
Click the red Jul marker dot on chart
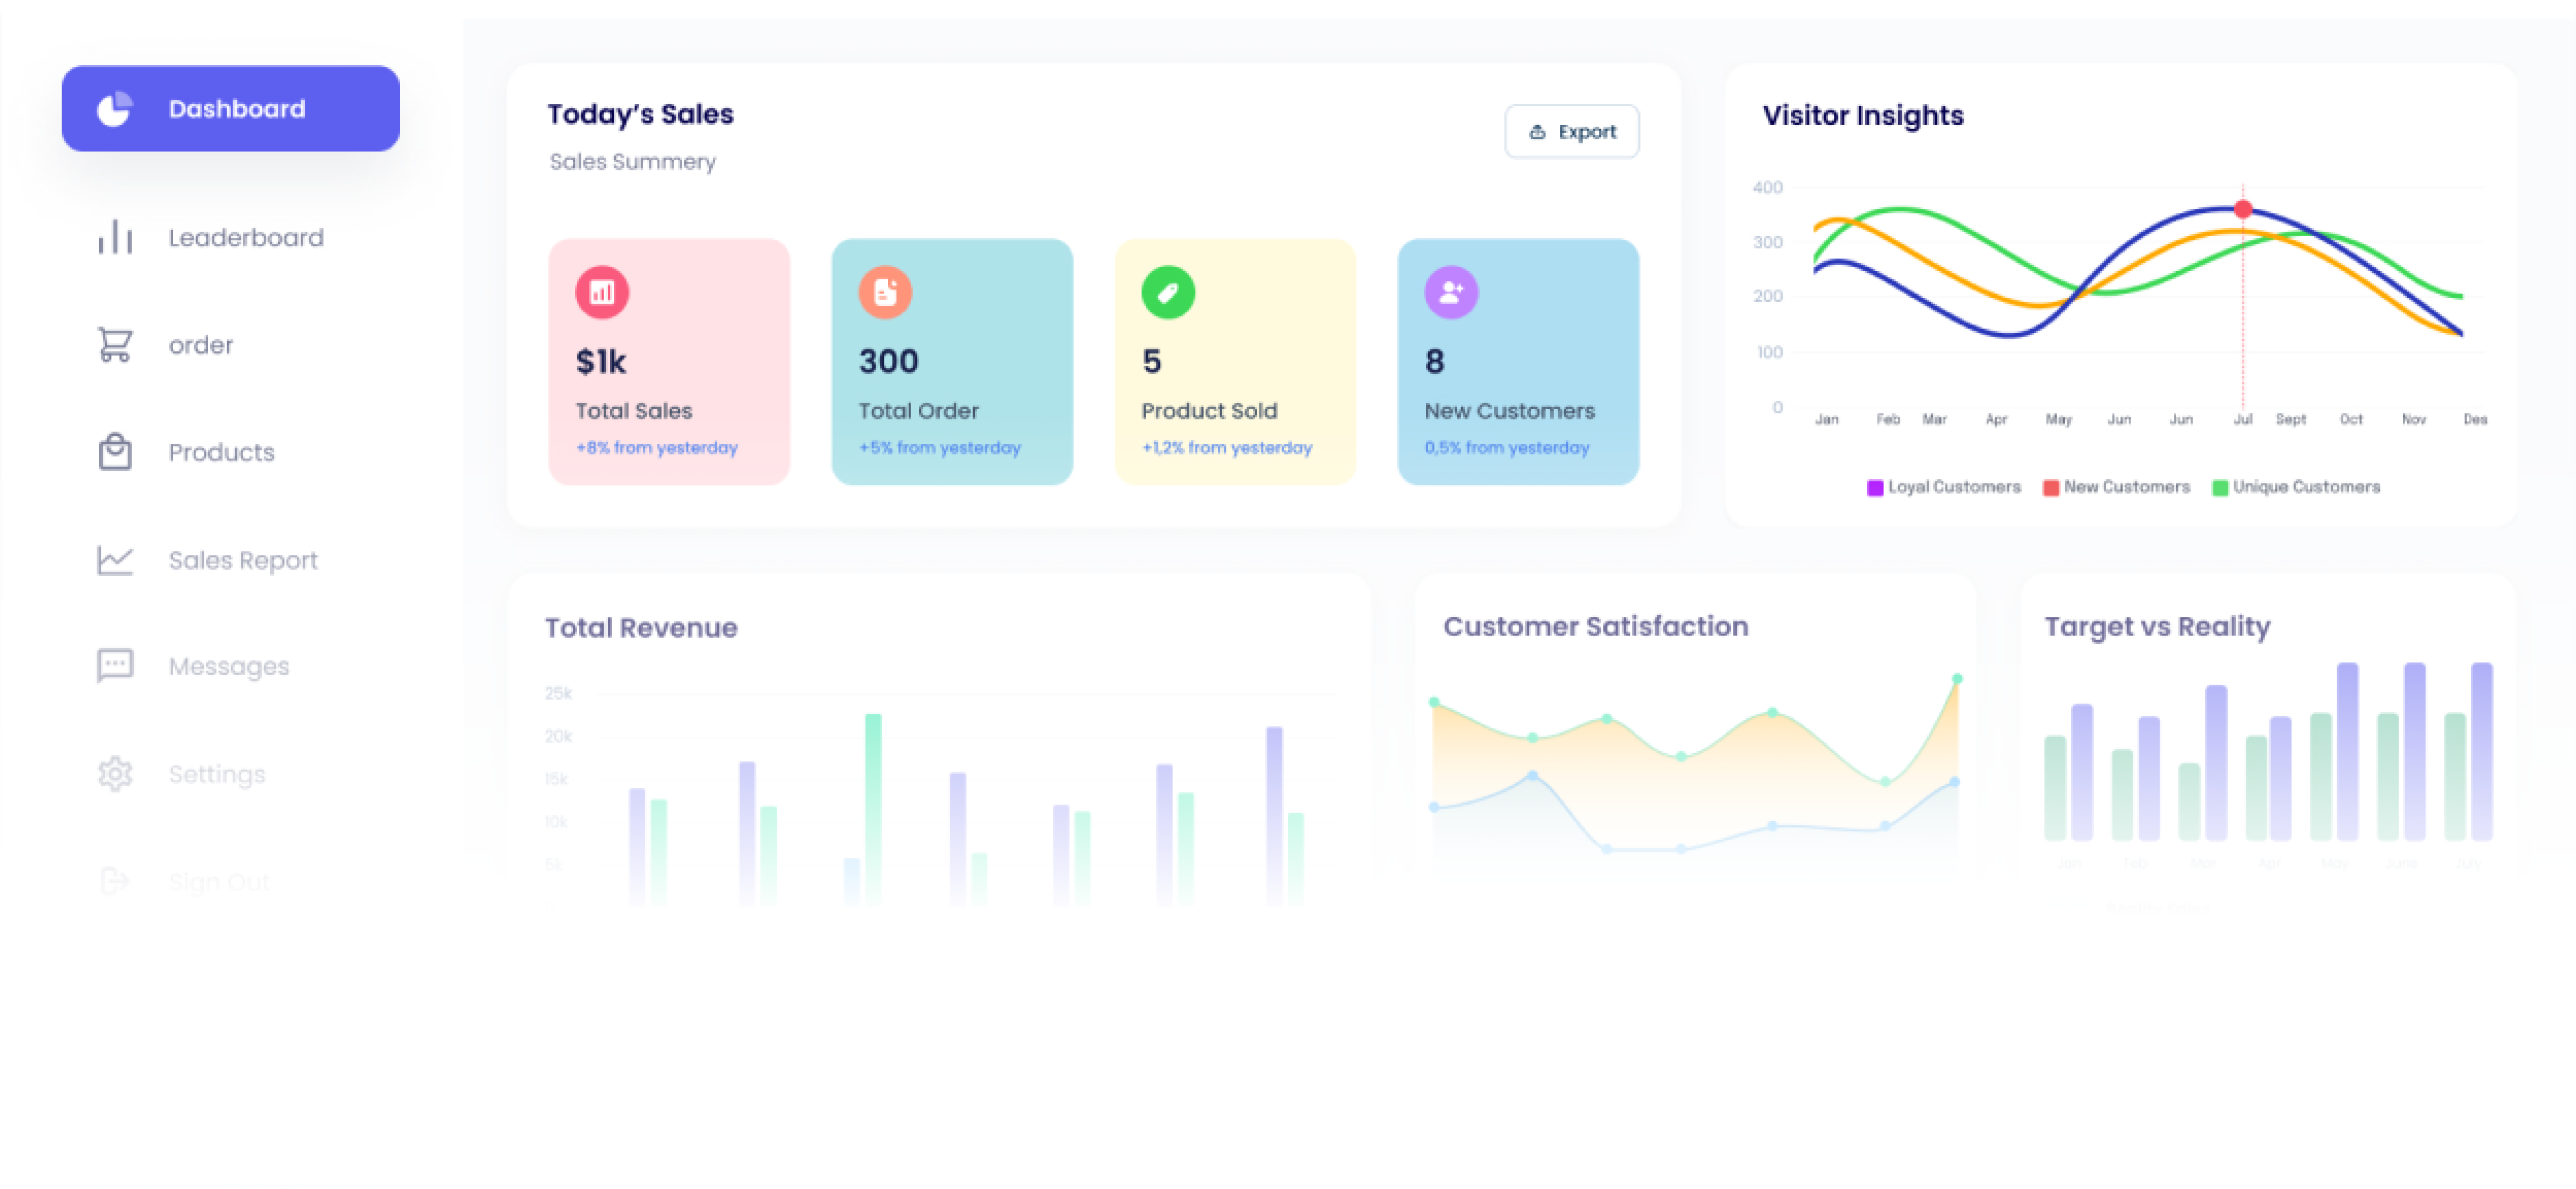(x=2243, y=209)
